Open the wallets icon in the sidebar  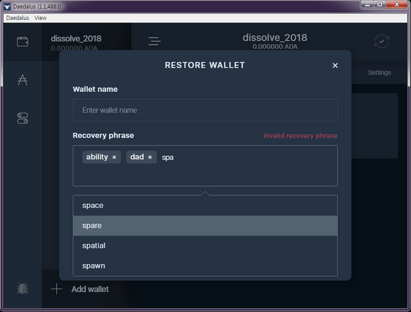point(22,42)
